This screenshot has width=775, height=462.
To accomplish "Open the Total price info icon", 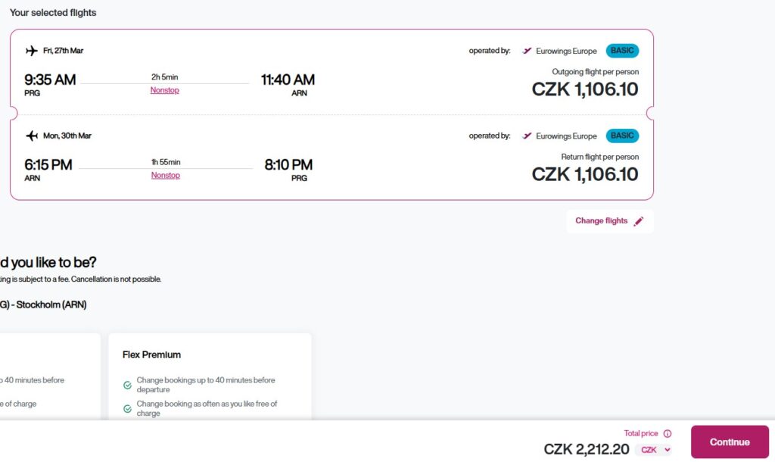I will point(668,434).
